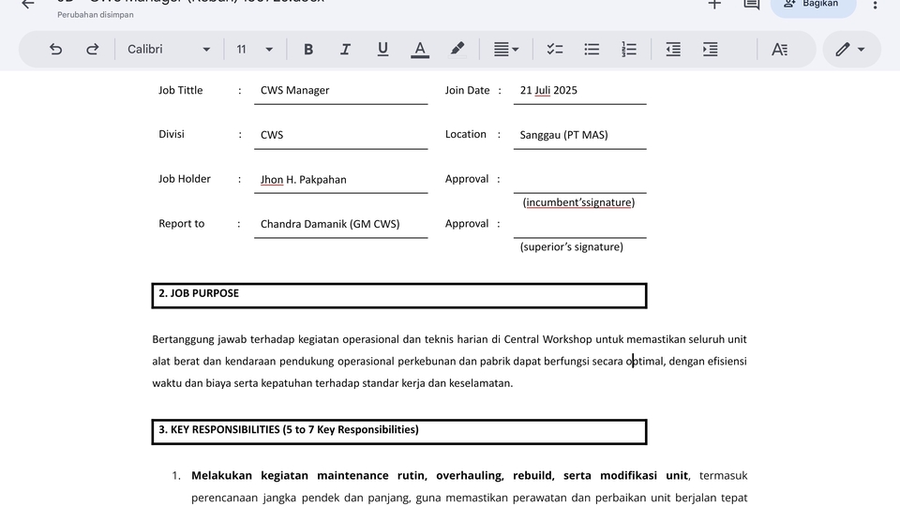Click the plus icon in header
This screenshot has width=900, height=506.
coord(714,4)
